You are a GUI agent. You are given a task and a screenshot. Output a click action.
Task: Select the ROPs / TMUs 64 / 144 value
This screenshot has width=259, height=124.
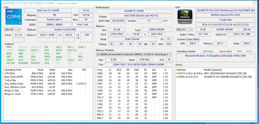pyautogui.click(x=203, y=34)
